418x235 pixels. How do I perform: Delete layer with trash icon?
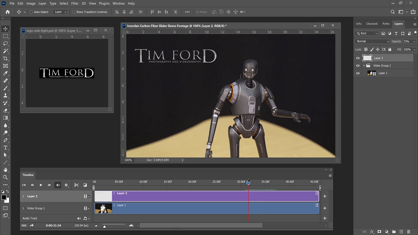tap(409, 232)
